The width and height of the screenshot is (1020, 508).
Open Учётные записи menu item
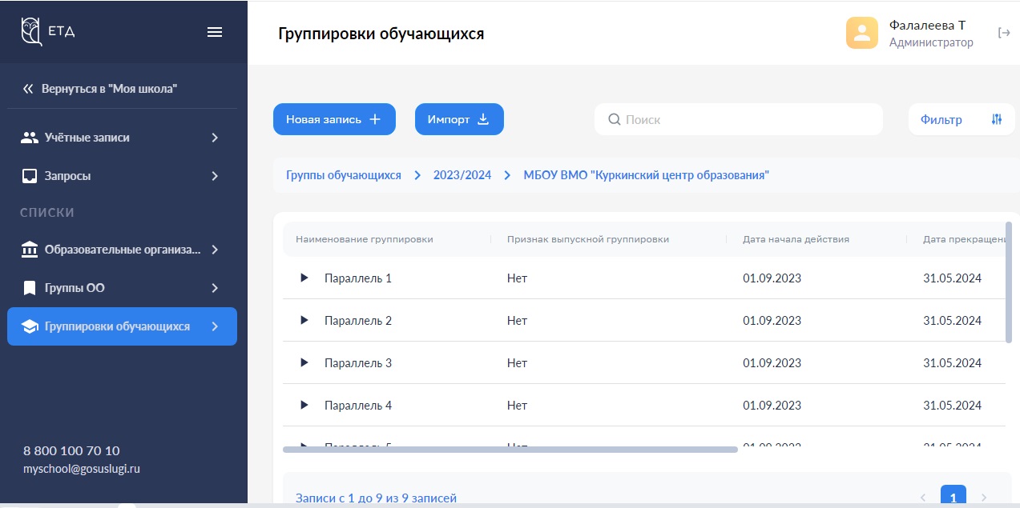click(122, 138)
